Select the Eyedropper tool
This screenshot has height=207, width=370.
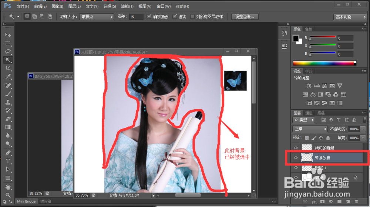point(8,77)
